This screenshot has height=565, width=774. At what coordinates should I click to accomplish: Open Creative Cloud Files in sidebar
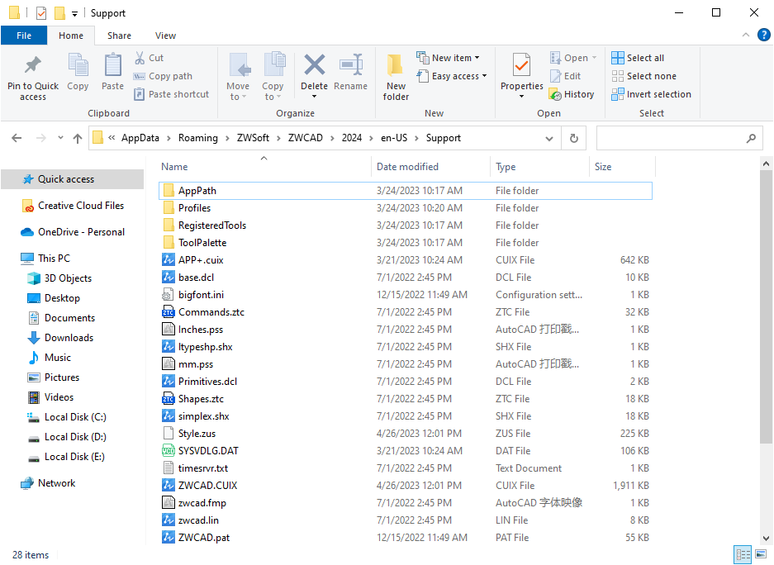pyautogui.click(x=72, y=206)
